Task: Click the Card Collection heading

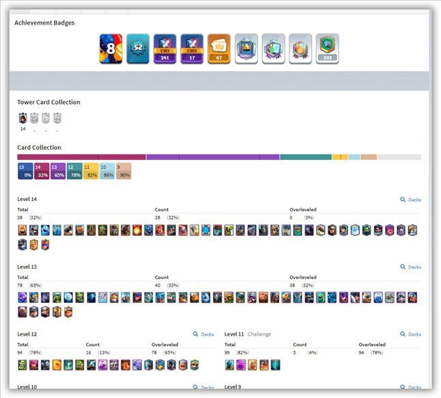Action: [39, 148]
